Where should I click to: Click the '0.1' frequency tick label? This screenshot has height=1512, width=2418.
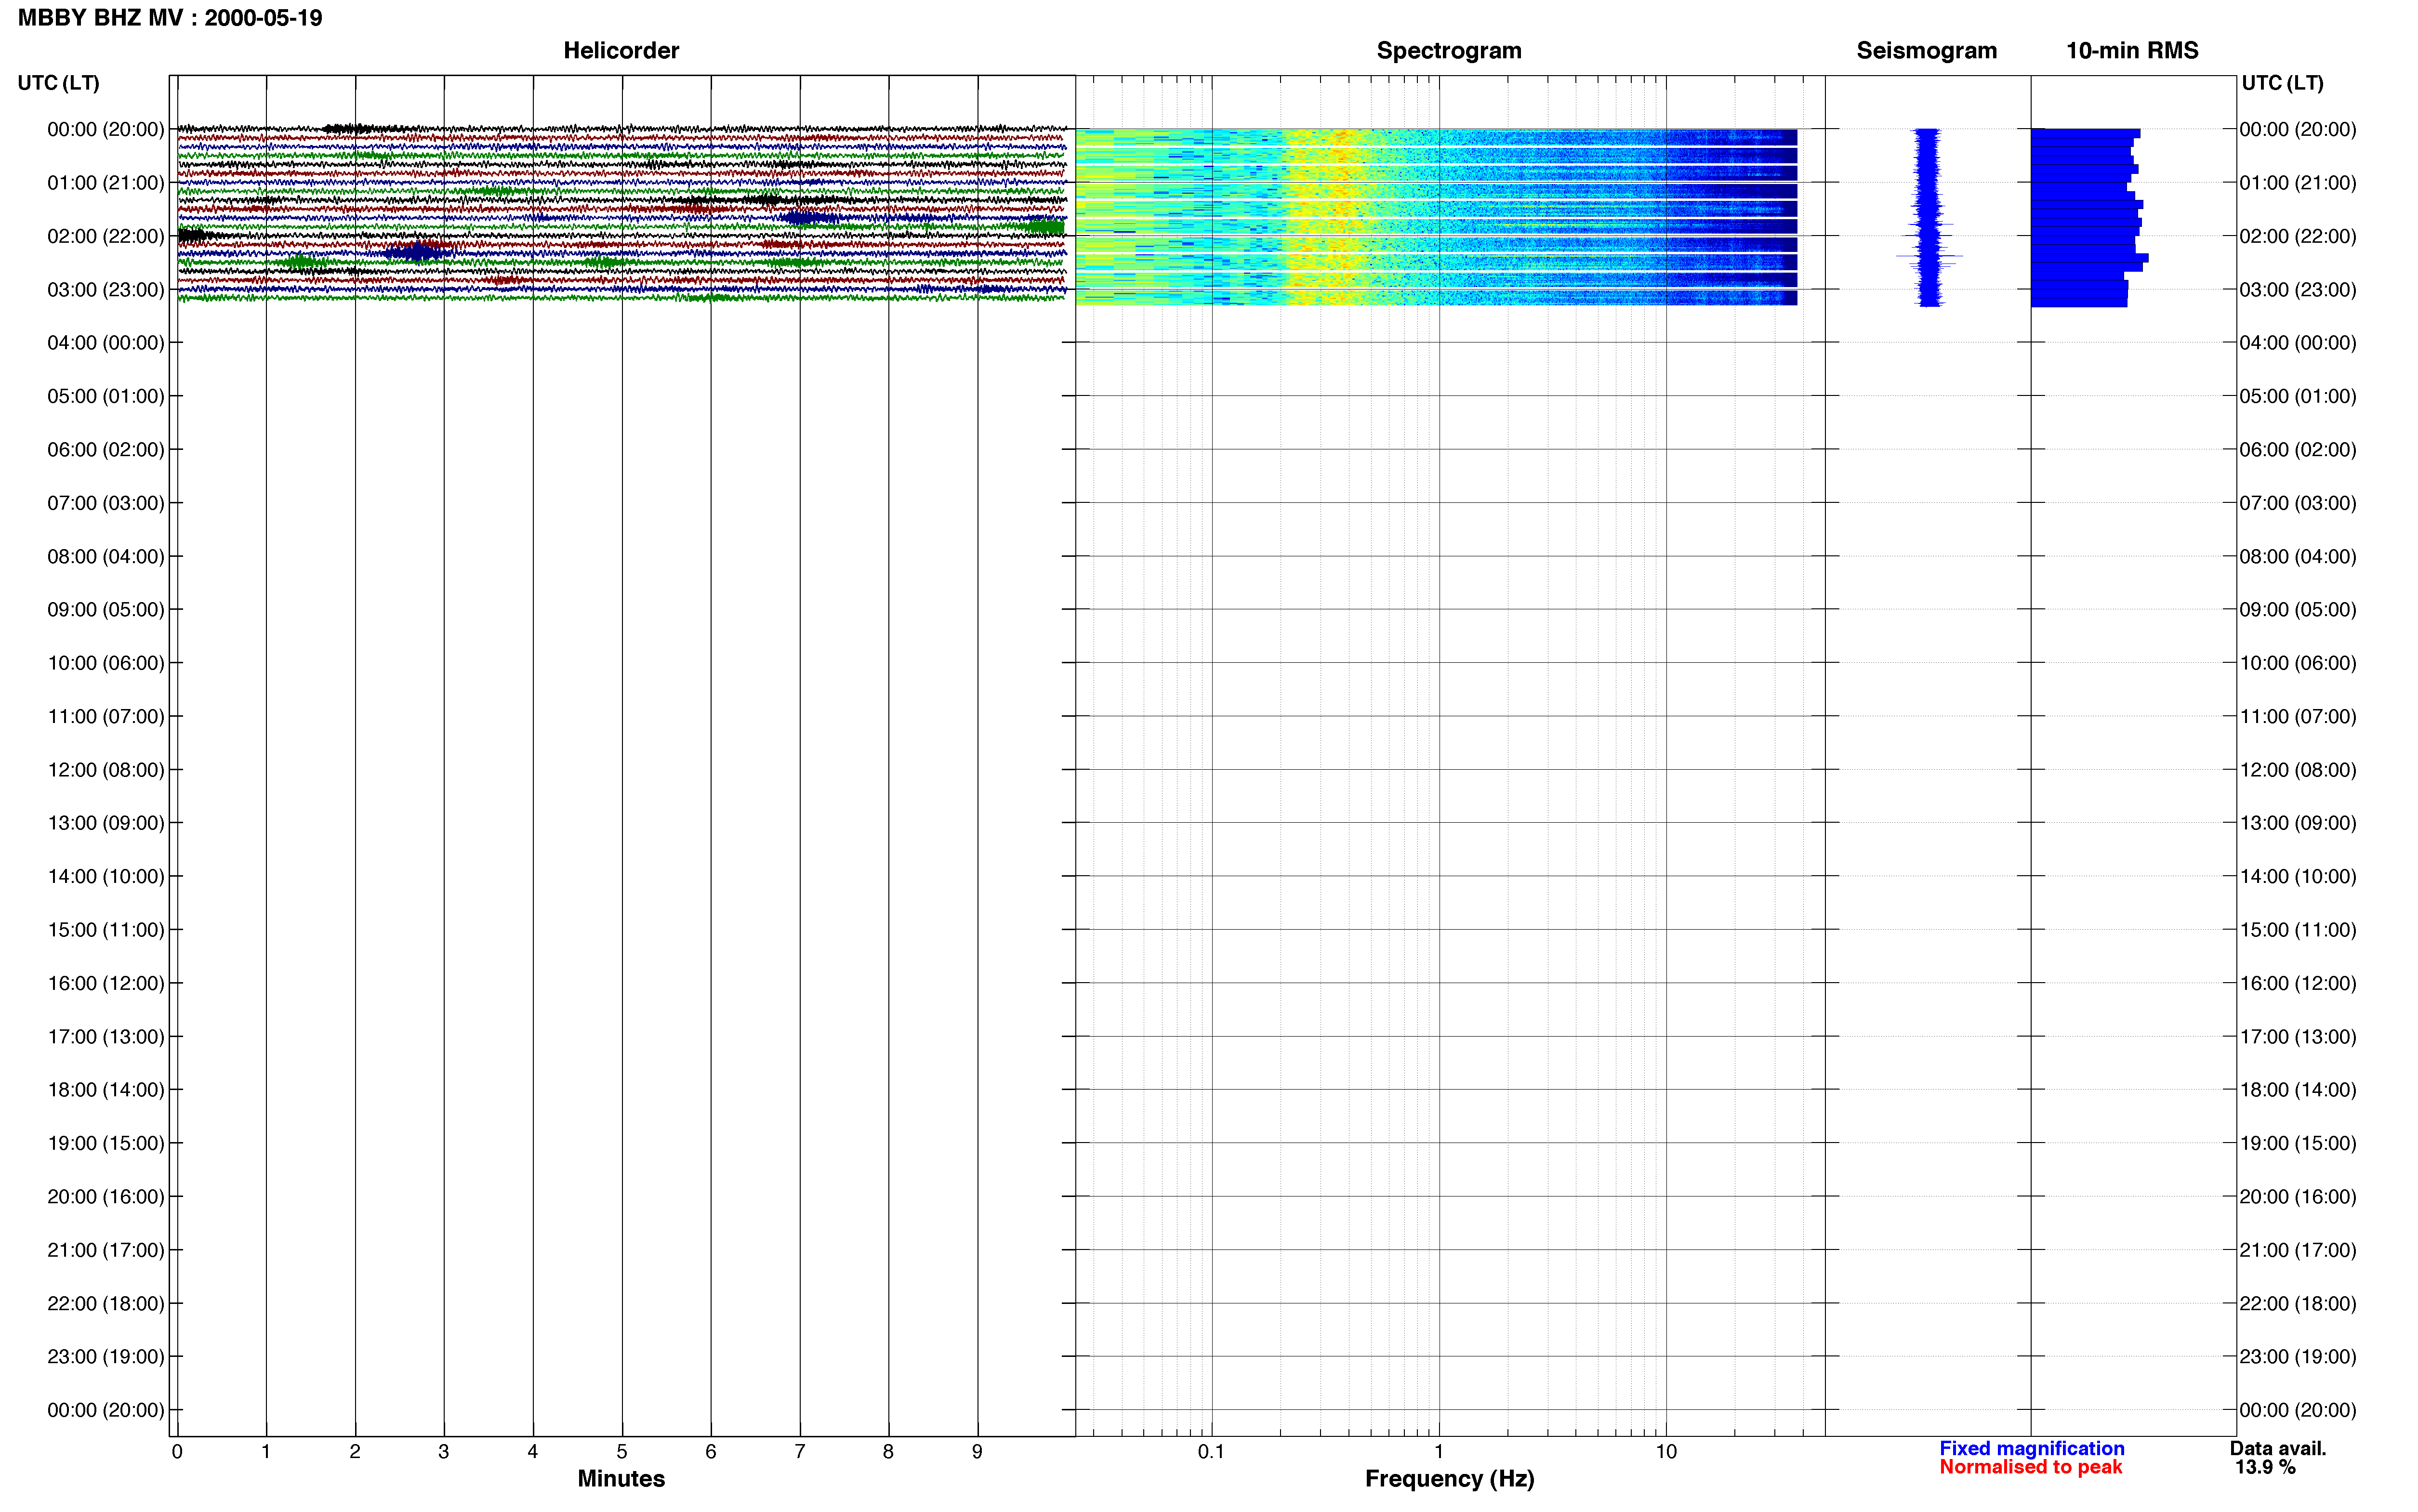pos(1211,1452)
